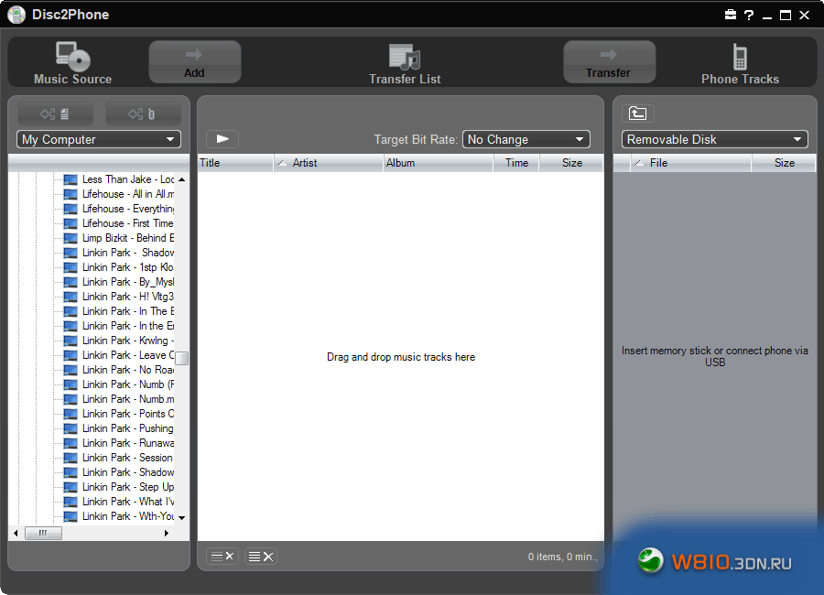Clear all items from the transfer list
Screen dimensions: 824x595
(x=261, y=557)
